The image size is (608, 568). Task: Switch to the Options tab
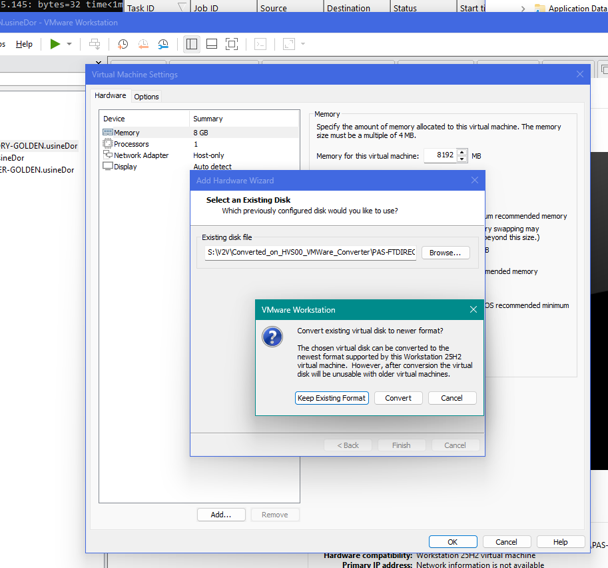(x=147, y=97)
